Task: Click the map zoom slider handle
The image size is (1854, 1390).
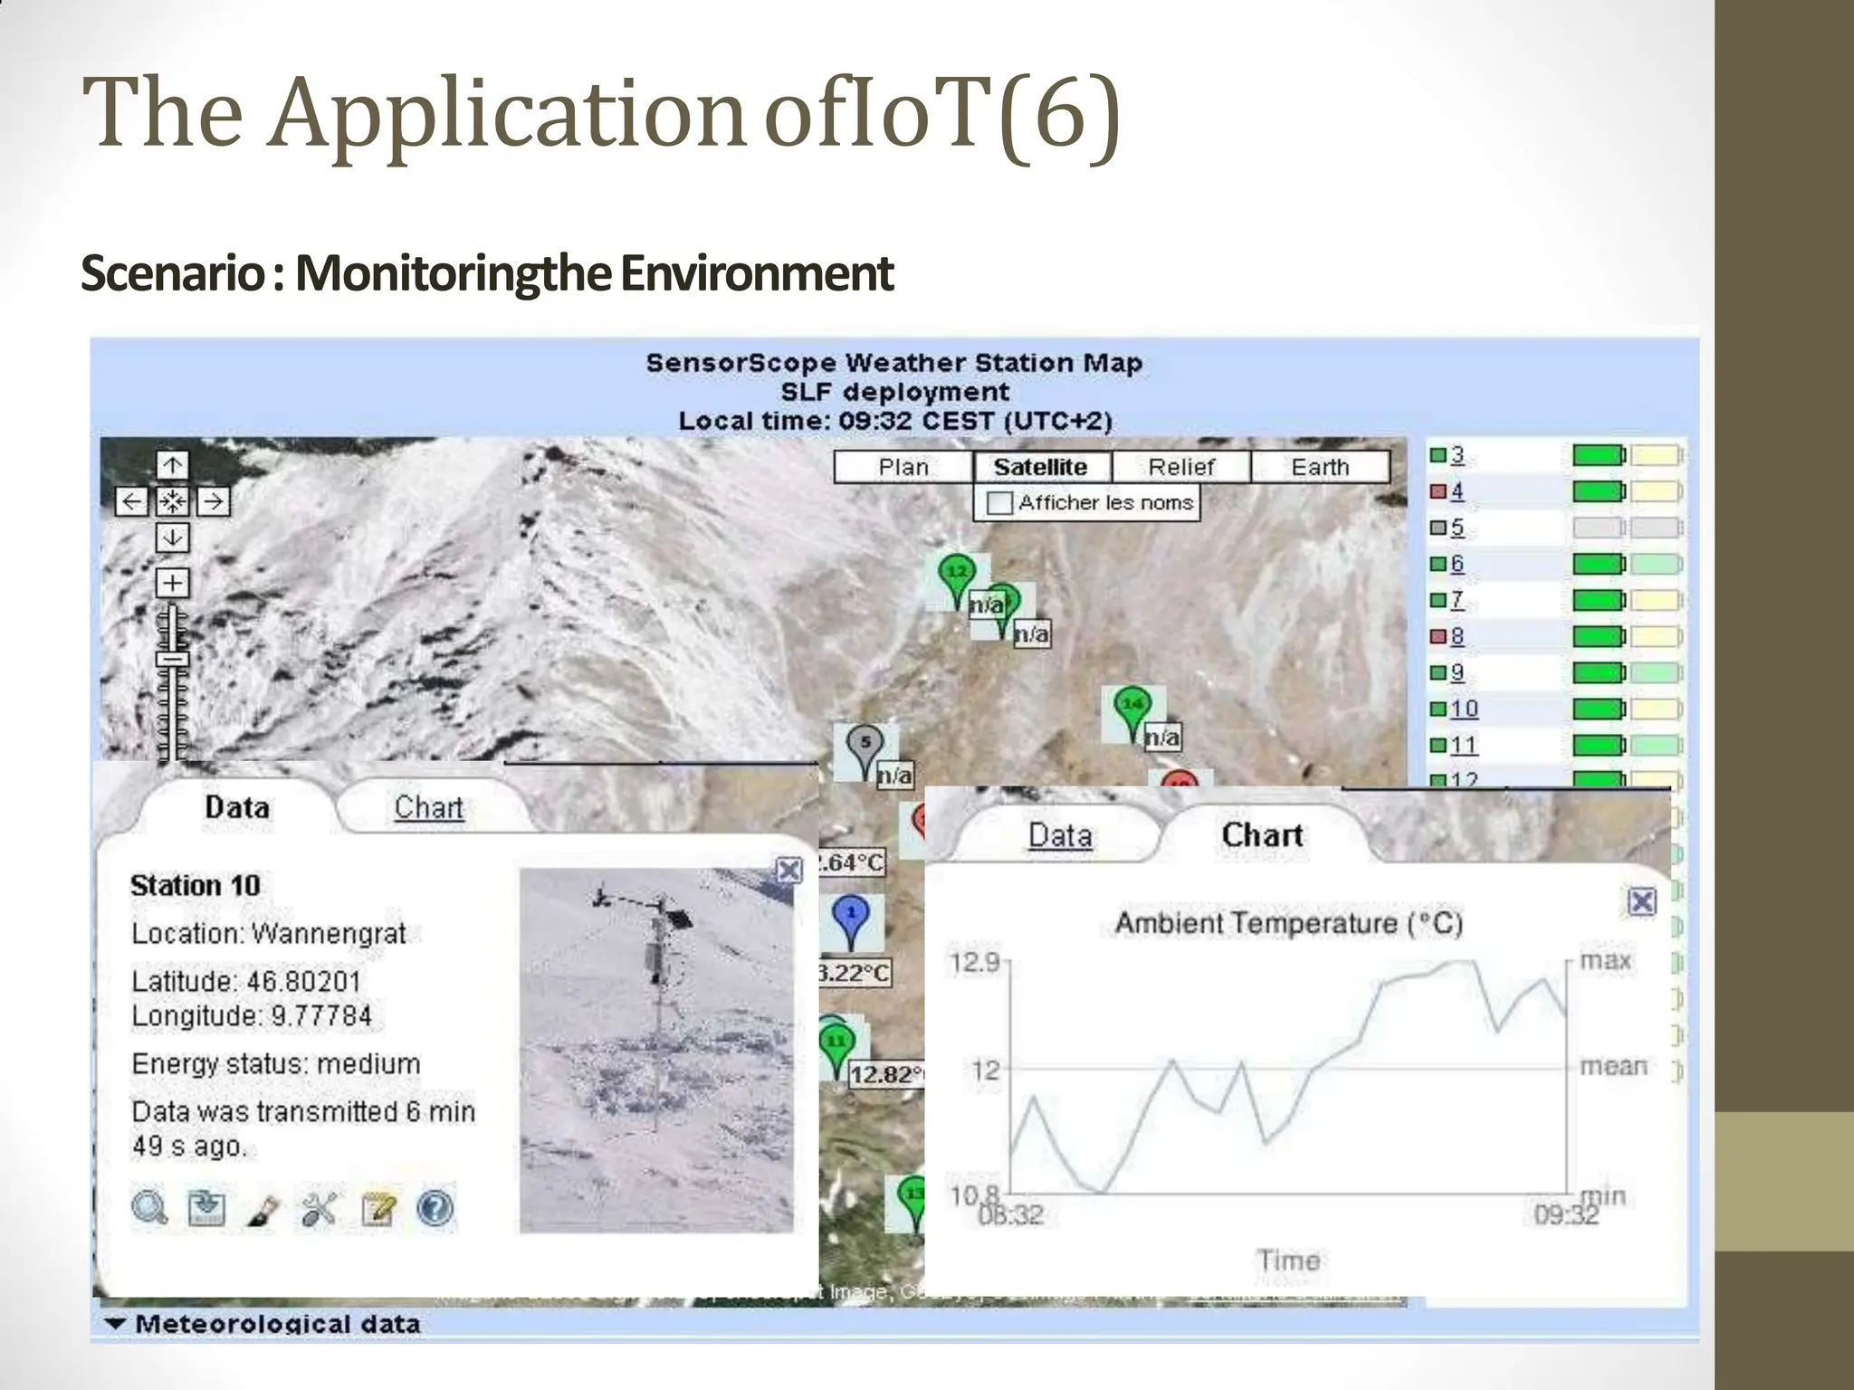Action: point(172,658)
